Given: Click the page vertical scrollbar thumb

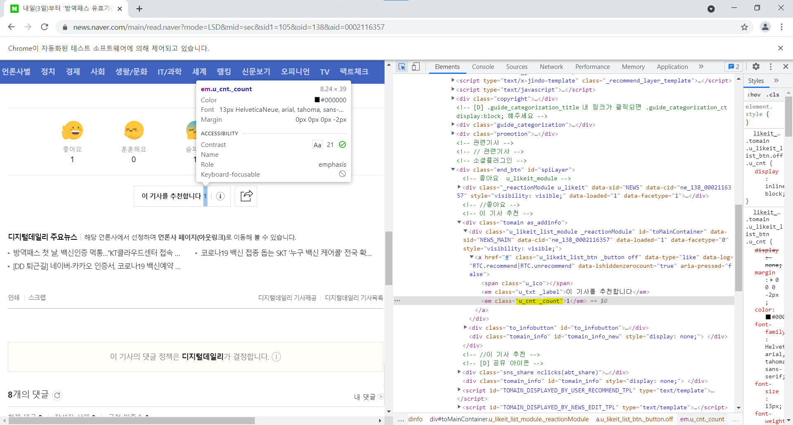Looking at the screenshot, I should (389, 258).
